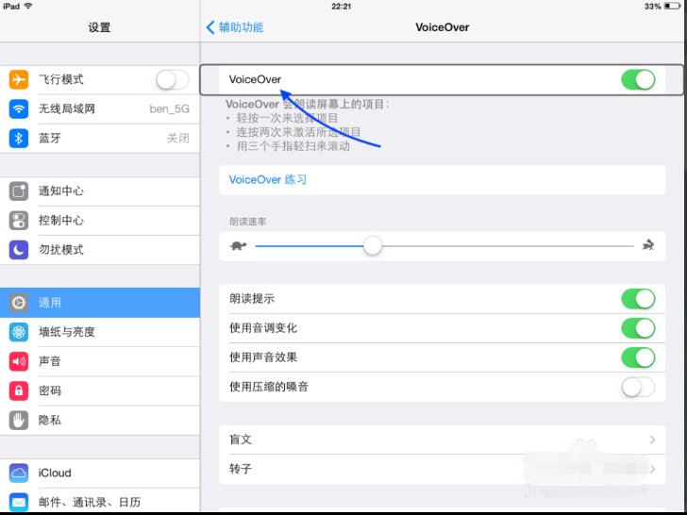Screen dimensions: 687x515
Task: Tap the VoiceOver page title
Action: [442, 27]
